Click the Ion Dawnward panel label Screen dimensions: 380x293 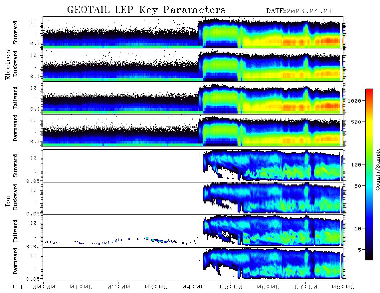(x=15, y=261)
